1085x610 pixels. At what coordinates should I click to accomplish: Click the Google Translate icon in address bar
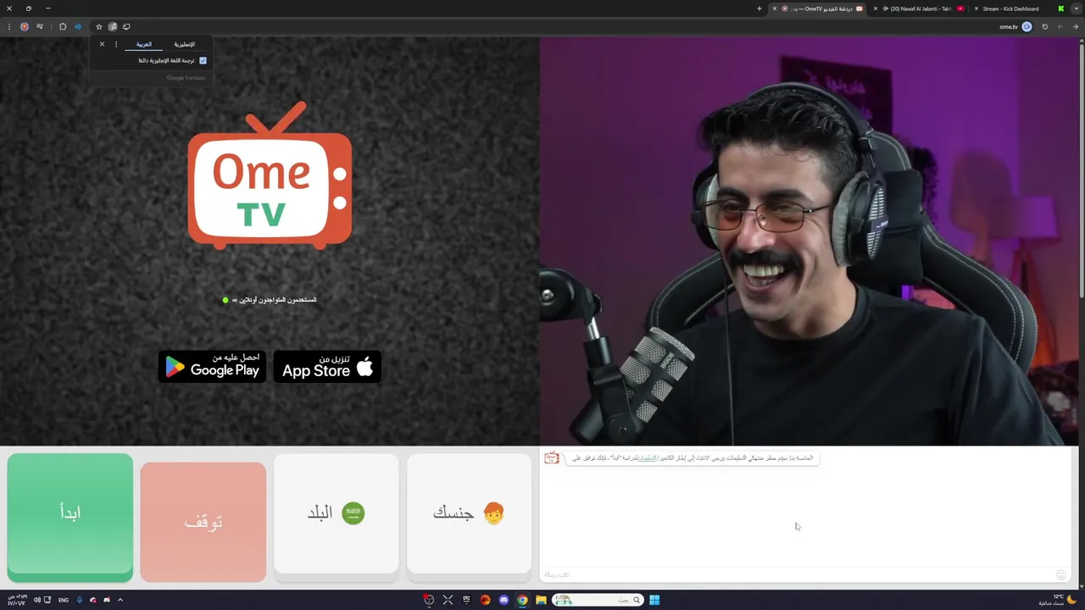(112, 26)
